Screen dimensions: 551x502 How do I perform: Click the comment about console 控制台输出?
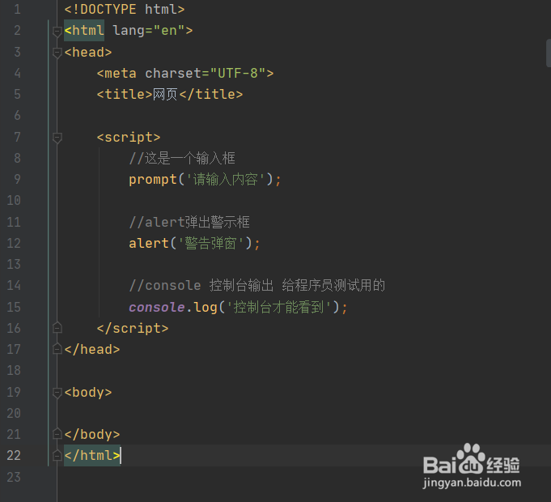point(257,286)
